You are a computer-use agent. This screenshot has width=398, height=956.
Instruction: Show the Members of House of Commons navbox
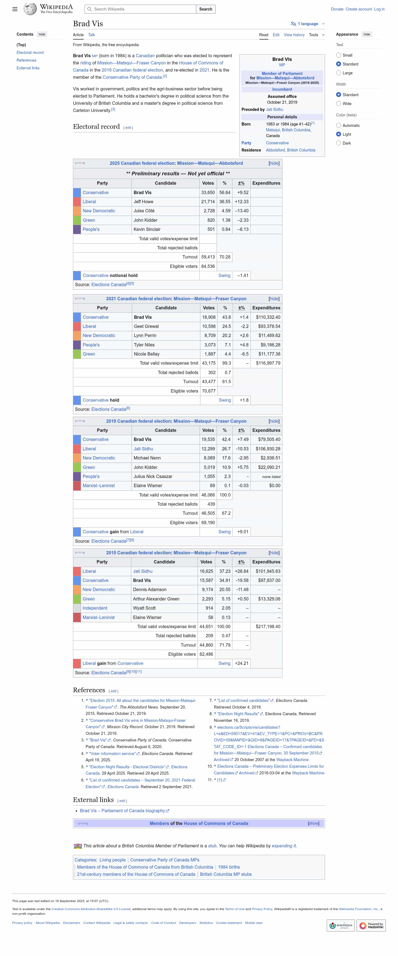pyautogui.click(x=313, y=823)
